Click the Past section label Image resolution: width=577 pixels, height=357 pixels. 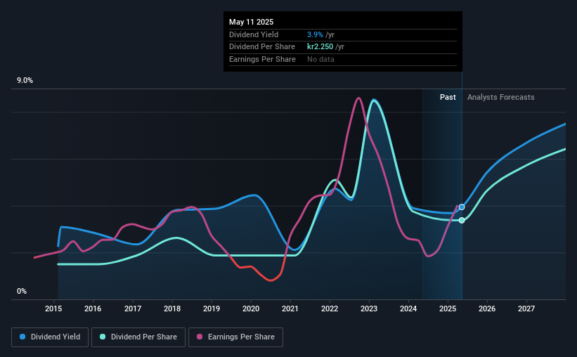[448, 97]
